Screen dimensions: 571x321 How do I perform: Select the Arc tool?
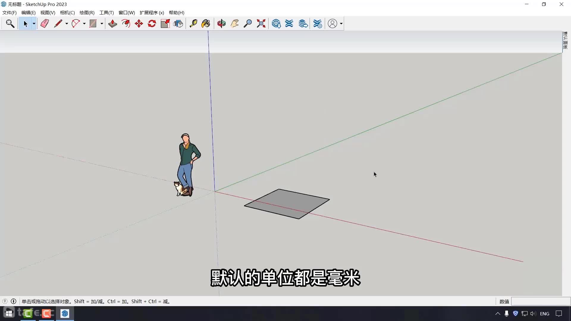(x=76, y=24)
